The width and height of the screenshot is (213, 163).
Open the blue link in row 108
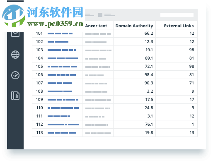point(60,91)
